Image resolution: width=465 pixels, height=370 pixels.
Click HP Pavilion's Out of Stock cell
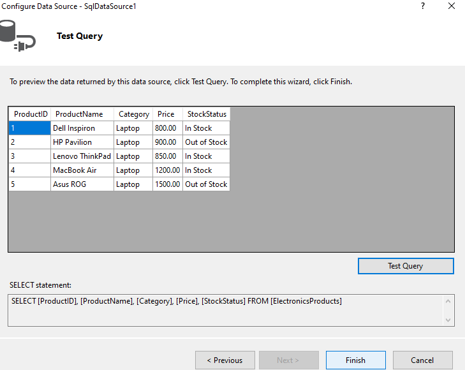point(206,142)
